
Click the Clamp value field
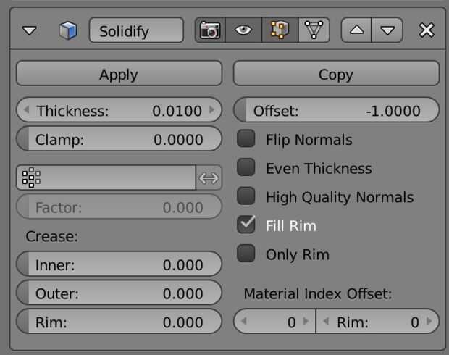point(119,140)
